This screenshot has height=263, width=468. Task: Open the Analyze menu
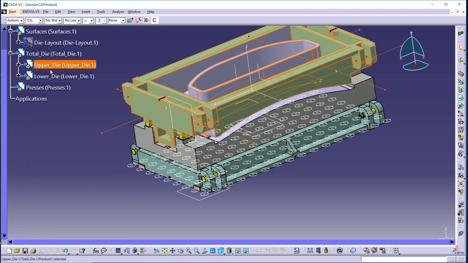(118, 12)
